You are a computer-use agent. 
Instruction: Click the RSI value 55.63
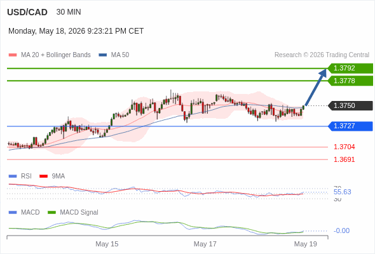342,192
